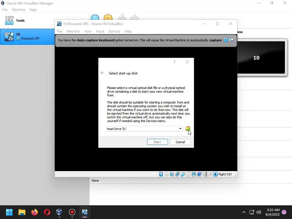Launch Firefox from the taskbar
This screenshot has height=219, width=292.
coord(35,212)
